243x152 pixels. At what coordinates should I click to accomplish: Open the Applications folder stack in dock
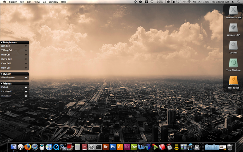click(208, 147)
